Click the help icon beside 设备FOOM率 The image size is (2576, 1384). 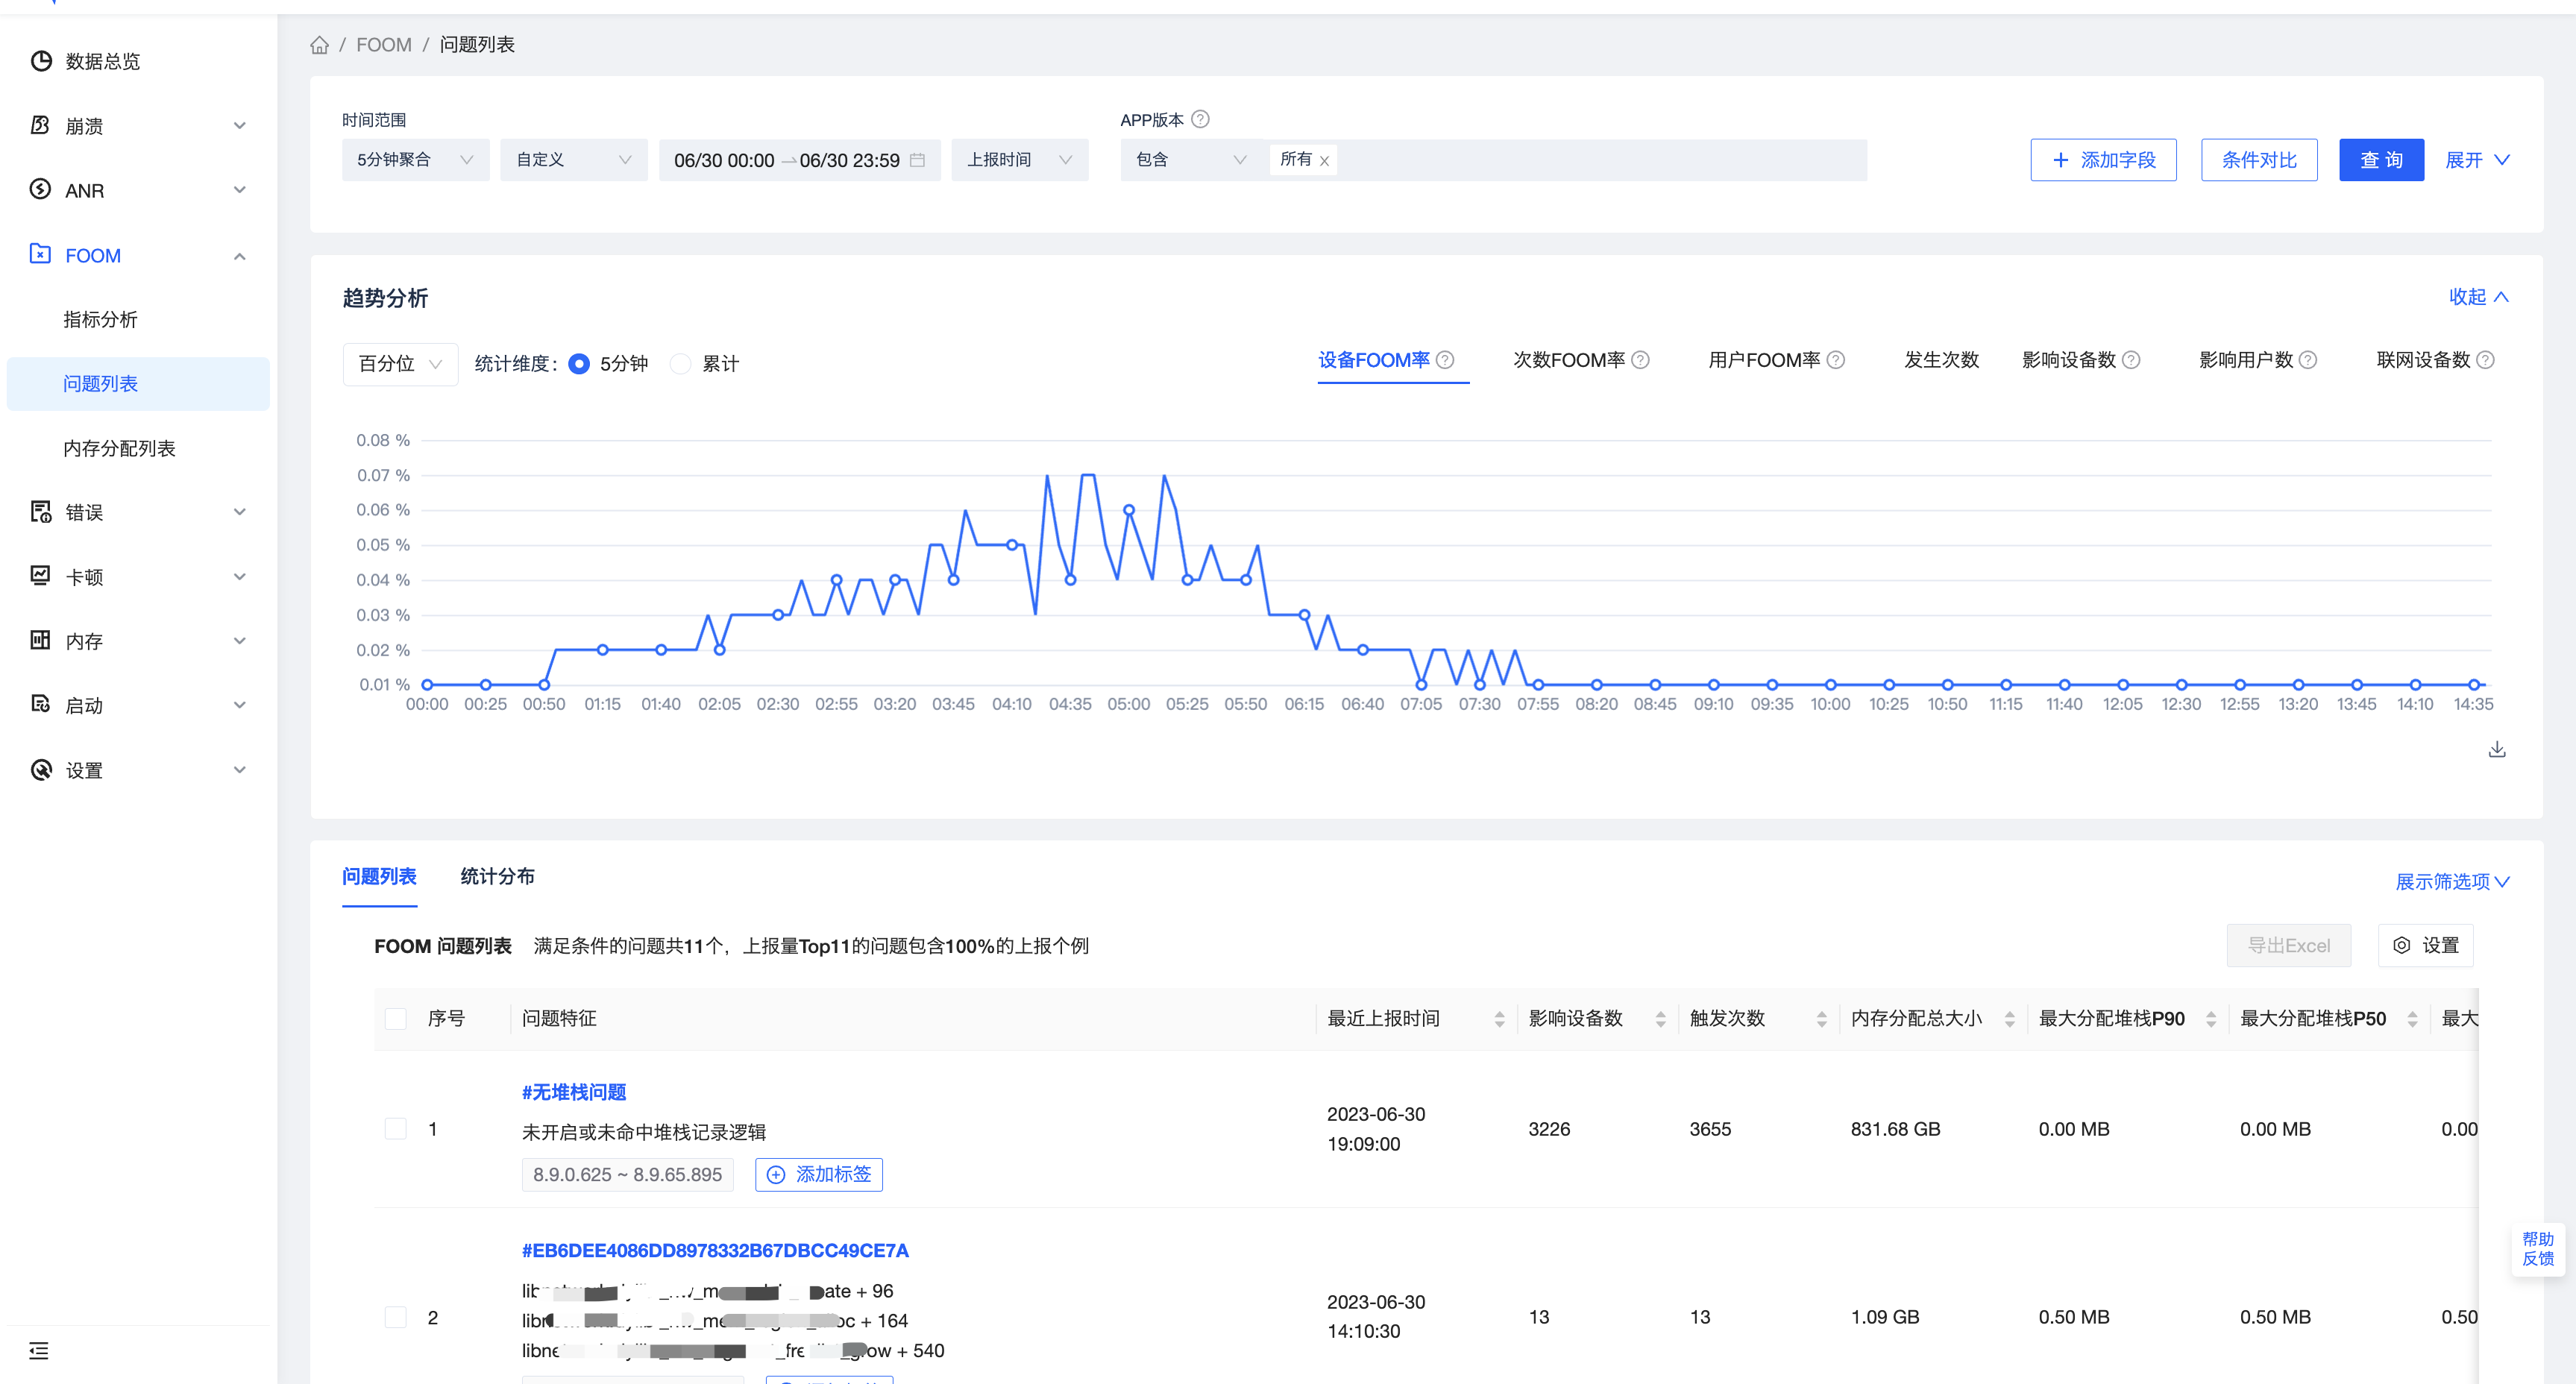pos(1445,360)
